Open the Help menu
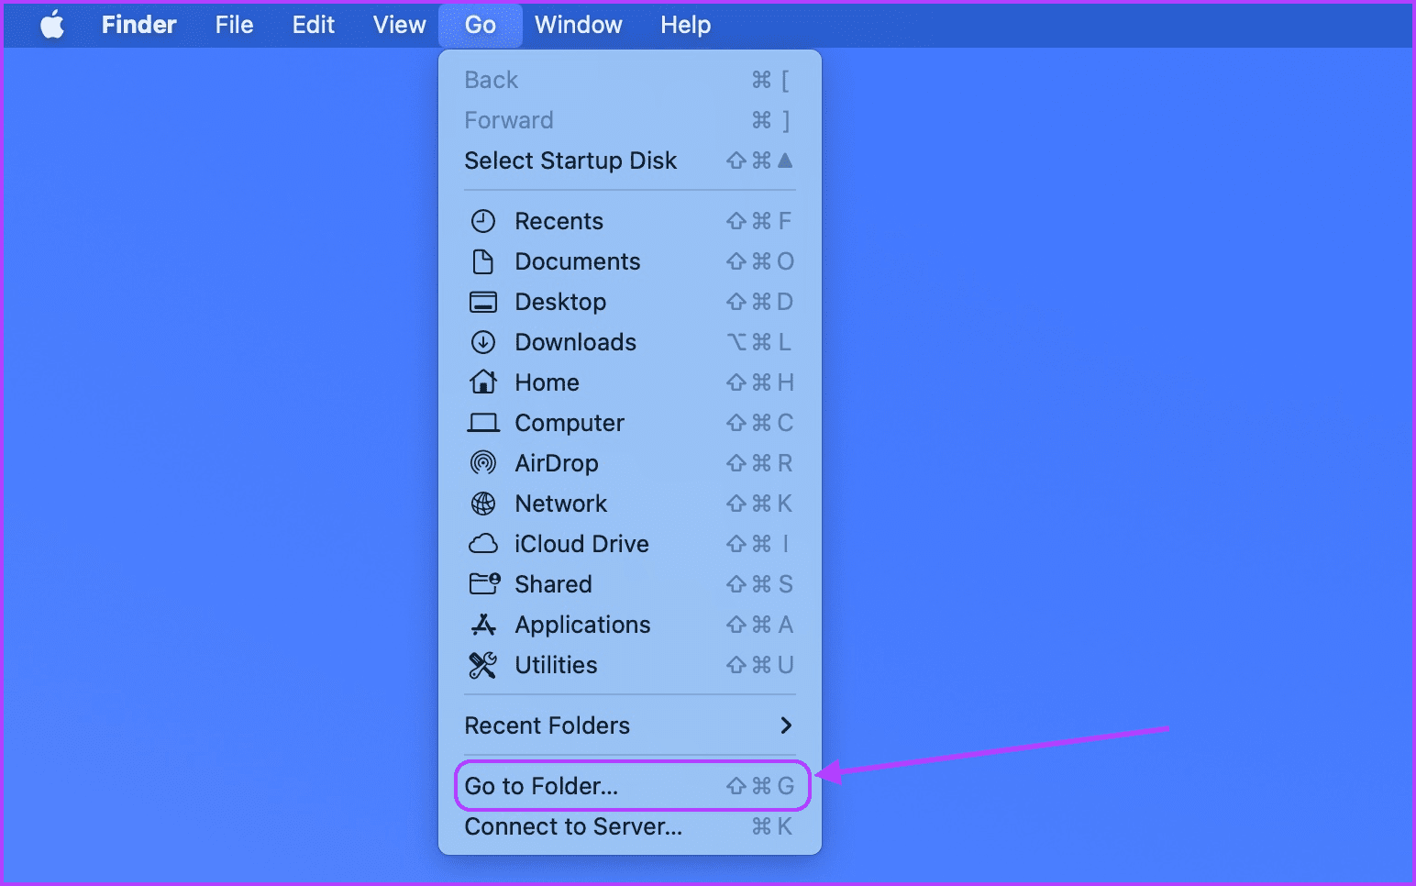This screenshot has height=886, width=1416. pos(686,25)
